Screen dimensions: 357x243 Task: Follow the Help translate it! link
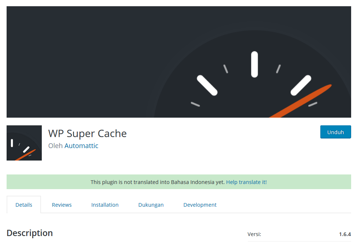(246, 182)
